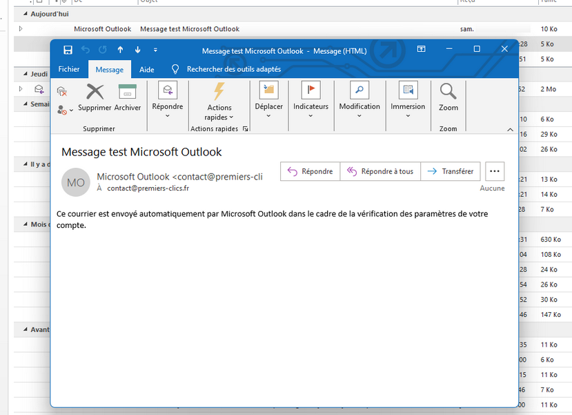Click the Immersion reader icon
This screenshot has height=415, width=572.
tap(408, 90)
